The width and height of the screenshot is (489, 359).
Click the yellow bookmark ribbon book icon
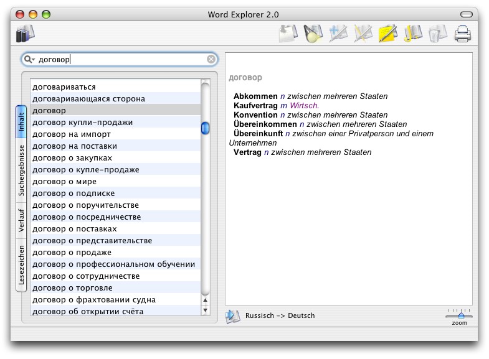coord(413,34)
